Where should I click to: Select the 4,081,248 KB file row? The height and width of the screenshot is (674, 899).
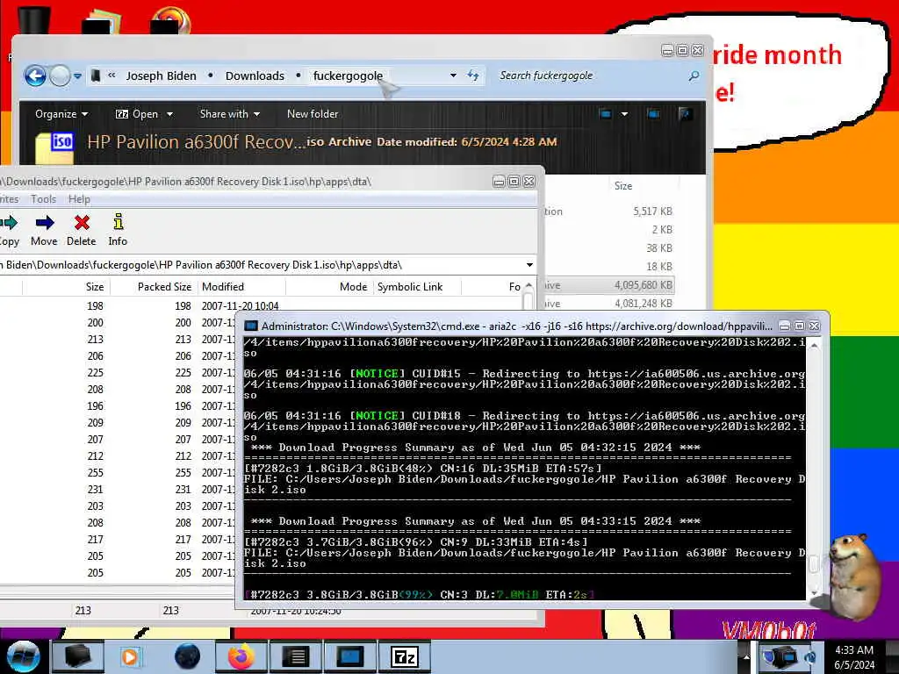click(609, 303)
